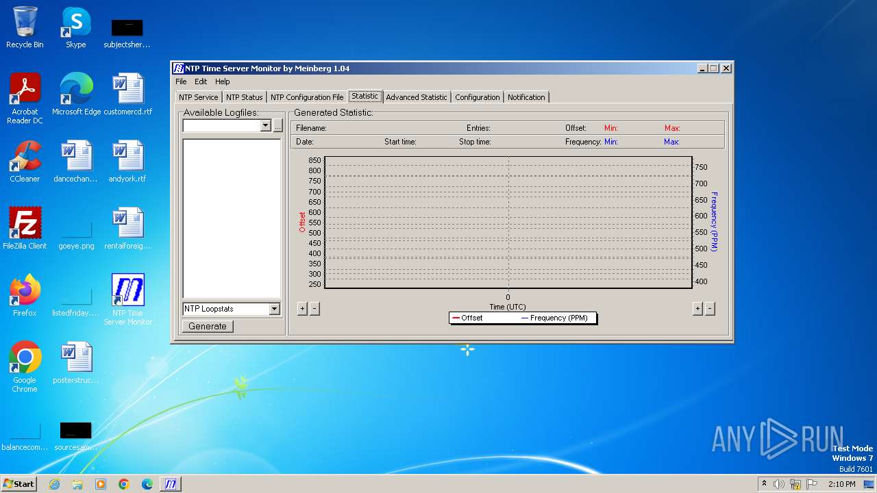
Task: Click the plus button beside the Frequency axis
Action: (x=697, y=309)
